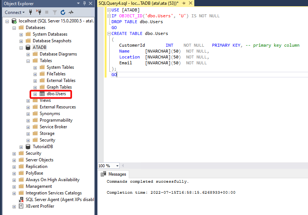This screenshot has height=215, width=308.
Task: Expand the Programmability folder
Action: [x=28, y=121]
